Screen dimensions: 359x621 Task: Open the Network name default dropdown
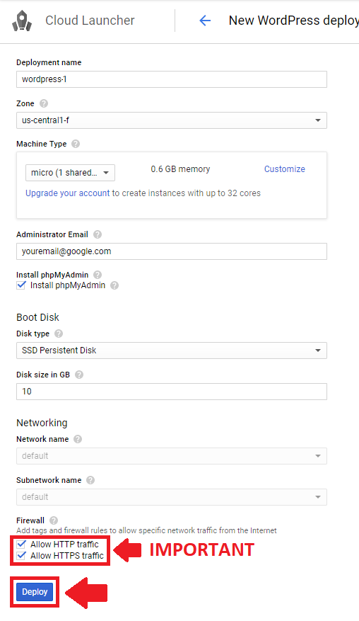[172, 456]
